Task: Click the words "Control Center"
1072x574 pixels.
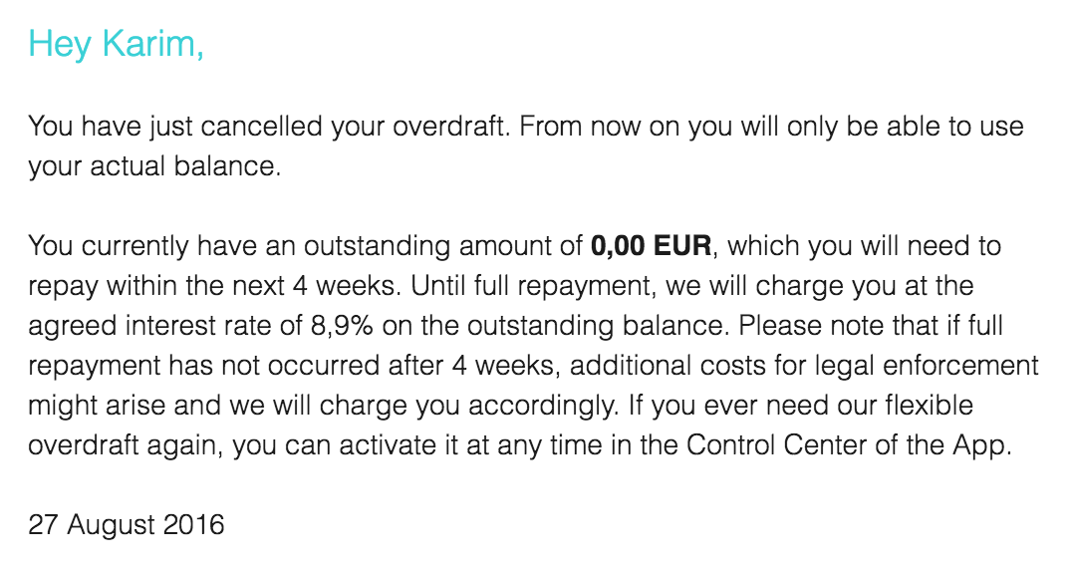Action: 776,445
